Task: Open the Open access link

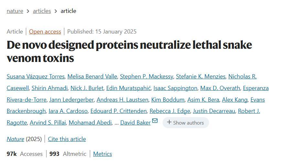Action: pos(45,32)
